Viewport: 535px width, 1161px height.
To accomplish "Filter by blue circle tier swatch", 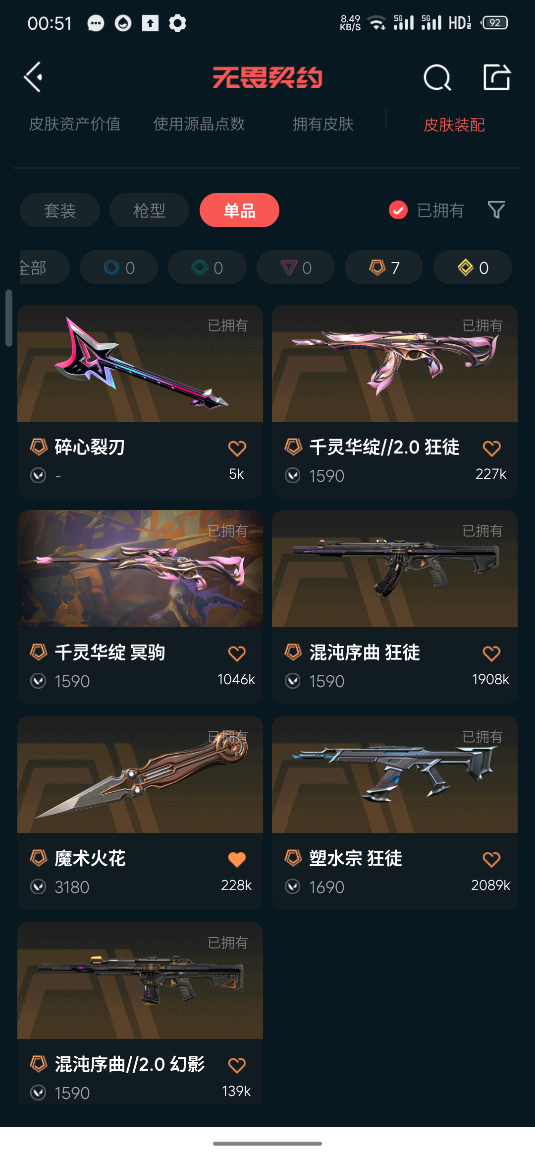I will point(119,267).
